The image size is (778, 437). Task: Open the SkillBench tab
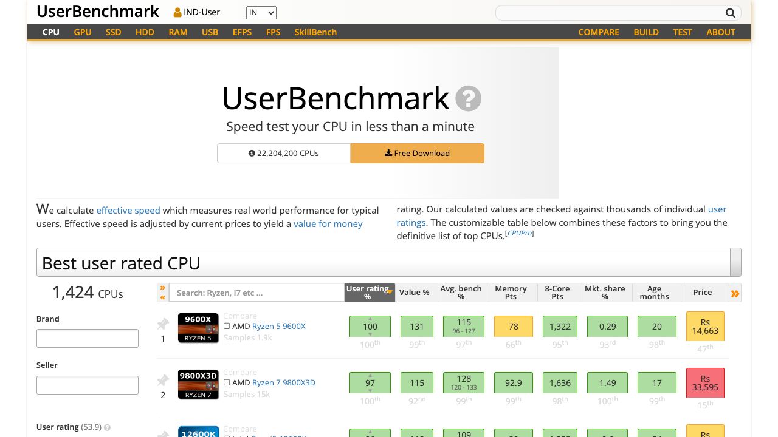[315, 32]
